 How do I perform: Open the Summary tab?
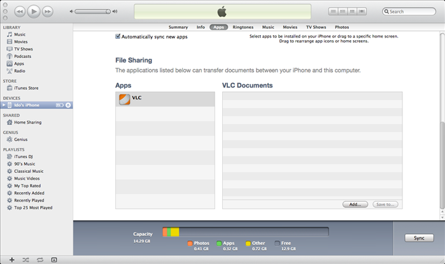pos(178,27)
